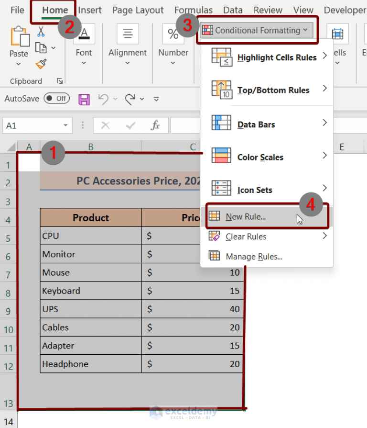Switch to the View tab
Screen dimensions: 367x428
click(x=303, y=10)
